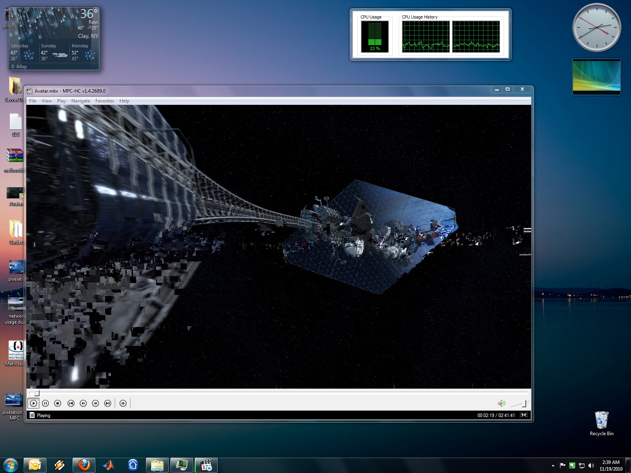
Task: Click the Play button in MPC-HC
Action: point(34,403)
